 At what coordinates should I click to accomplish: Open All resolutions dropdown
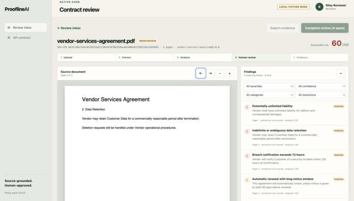[321, 95]
